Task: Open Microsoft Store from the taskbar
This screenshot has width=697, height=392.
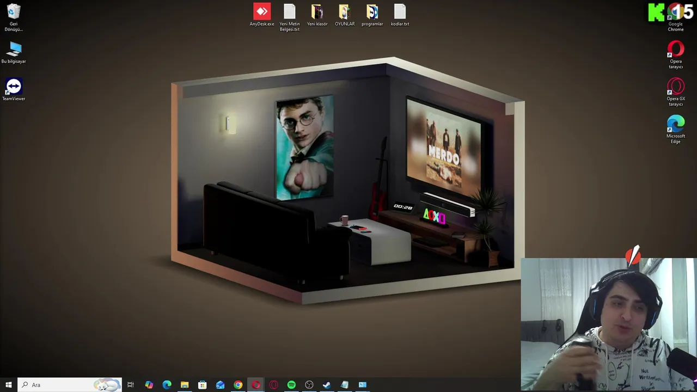Action: (x=202, y=385)
